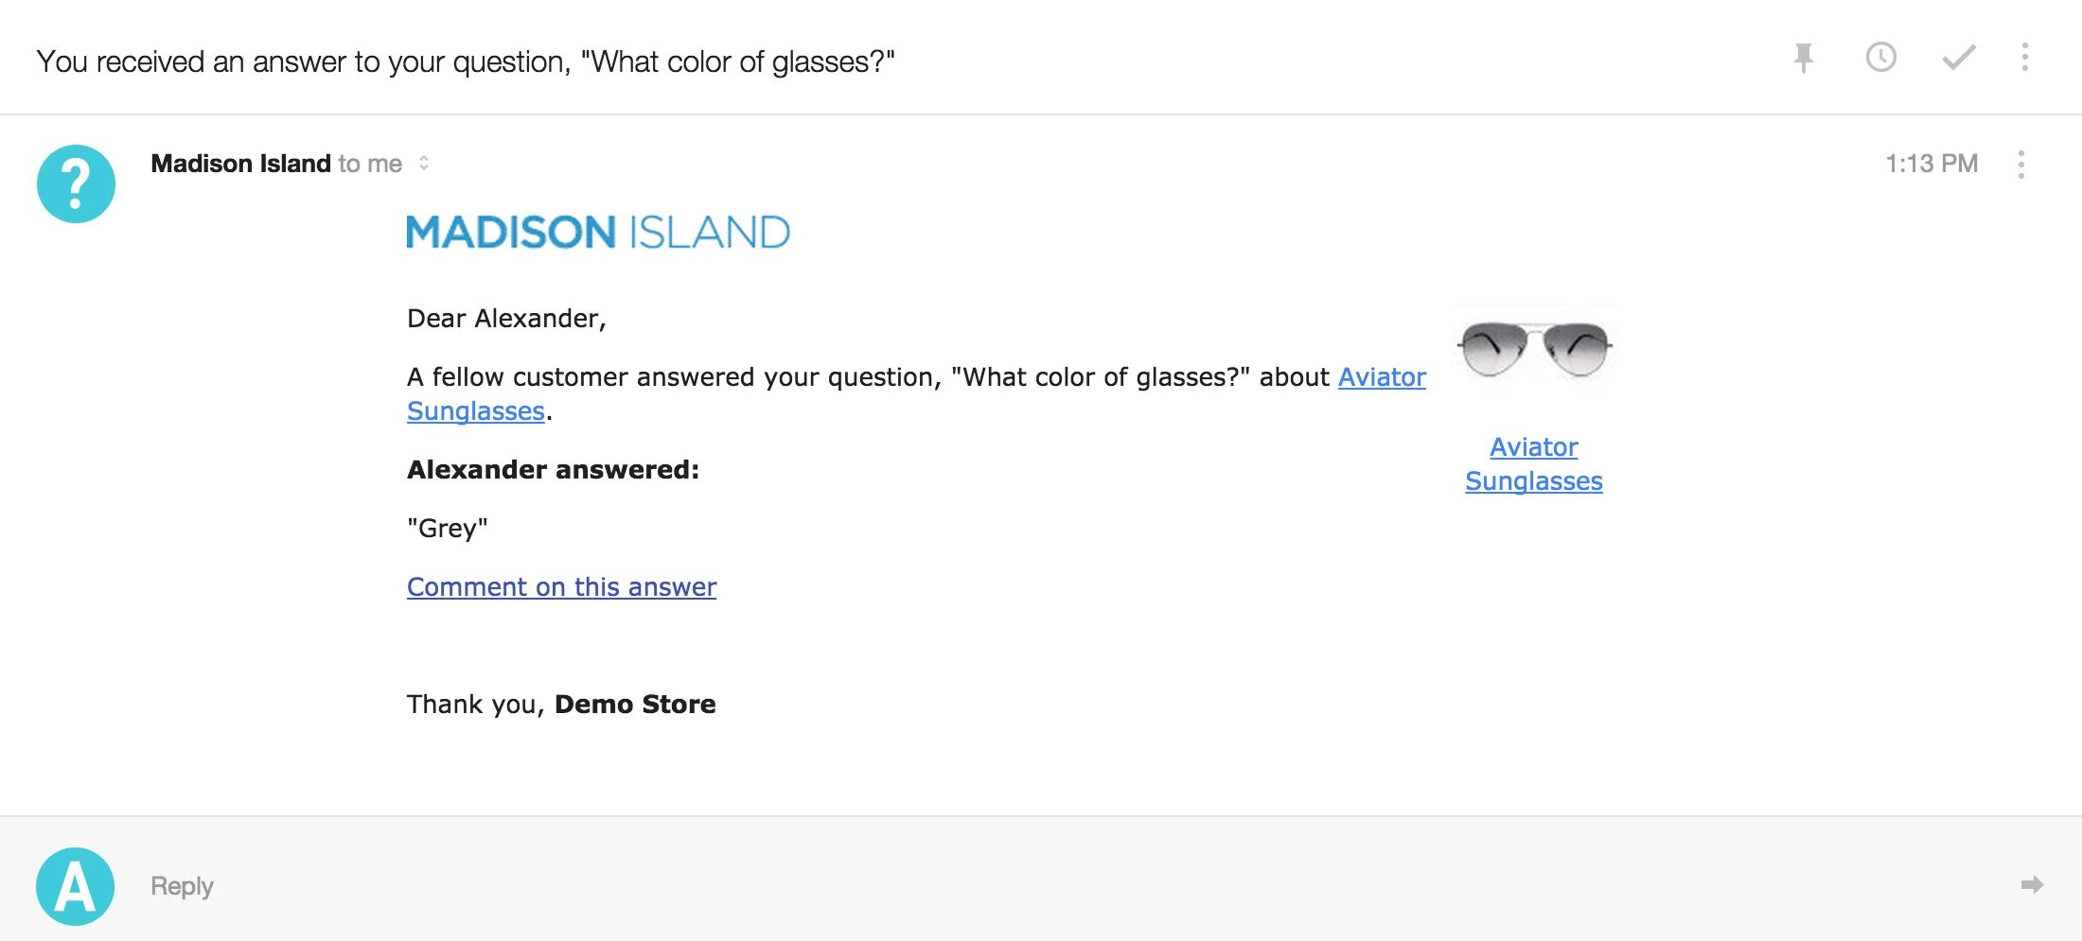The image size is (2082, 941).
Task: Open Aviator Sunglasses link below product image
Action: pyautogui.click(x=1533, y=463)
